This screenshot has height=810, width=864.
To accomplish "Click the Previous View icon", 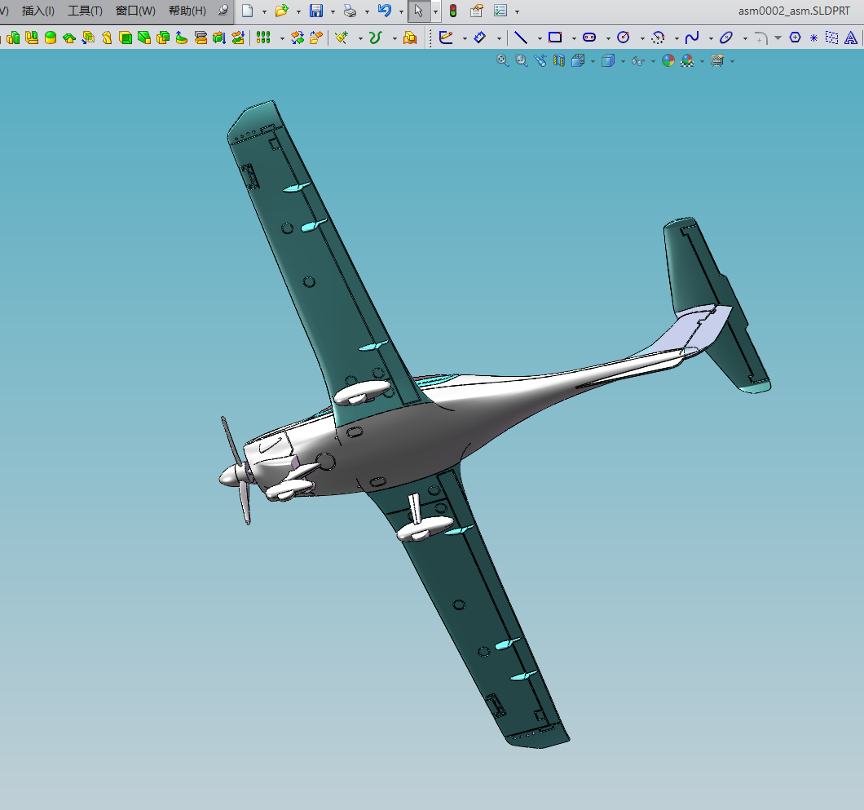I will tap(540, 60).
